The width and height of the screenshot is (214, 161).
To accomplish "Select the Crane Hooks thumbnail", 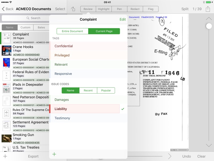I will click(6, 51).
